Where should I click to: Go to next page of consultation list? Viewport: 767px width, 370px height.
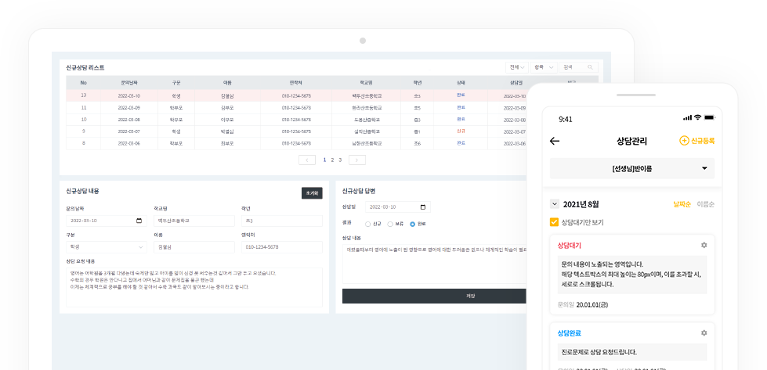[x=357, y=160]
